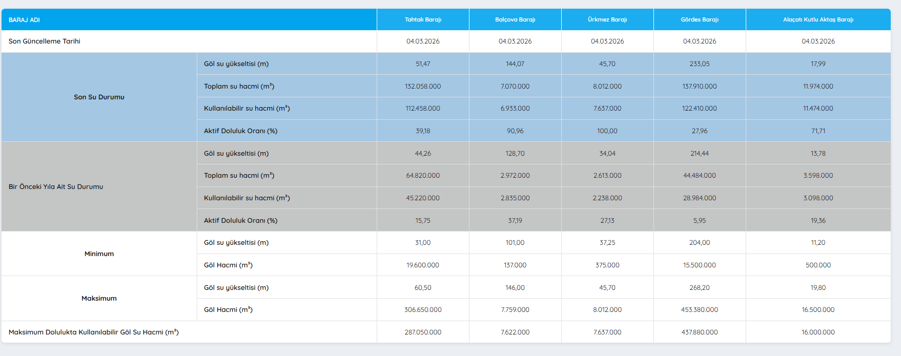
Task: Select the Son Güncelleme Tarihi row label
Action: 45,41
